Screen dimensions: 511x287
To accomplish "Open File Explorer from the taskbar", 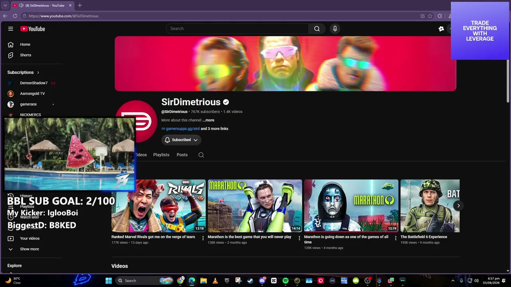I will point(204,281).
